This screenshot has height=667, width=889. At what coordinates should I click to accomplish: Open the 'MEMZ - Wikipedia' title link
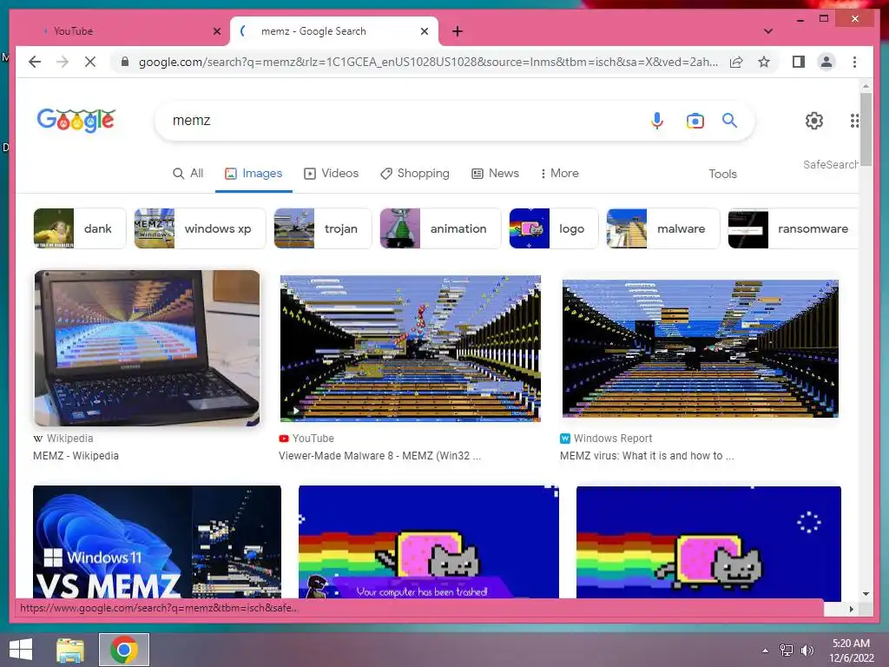coord(76,456)
